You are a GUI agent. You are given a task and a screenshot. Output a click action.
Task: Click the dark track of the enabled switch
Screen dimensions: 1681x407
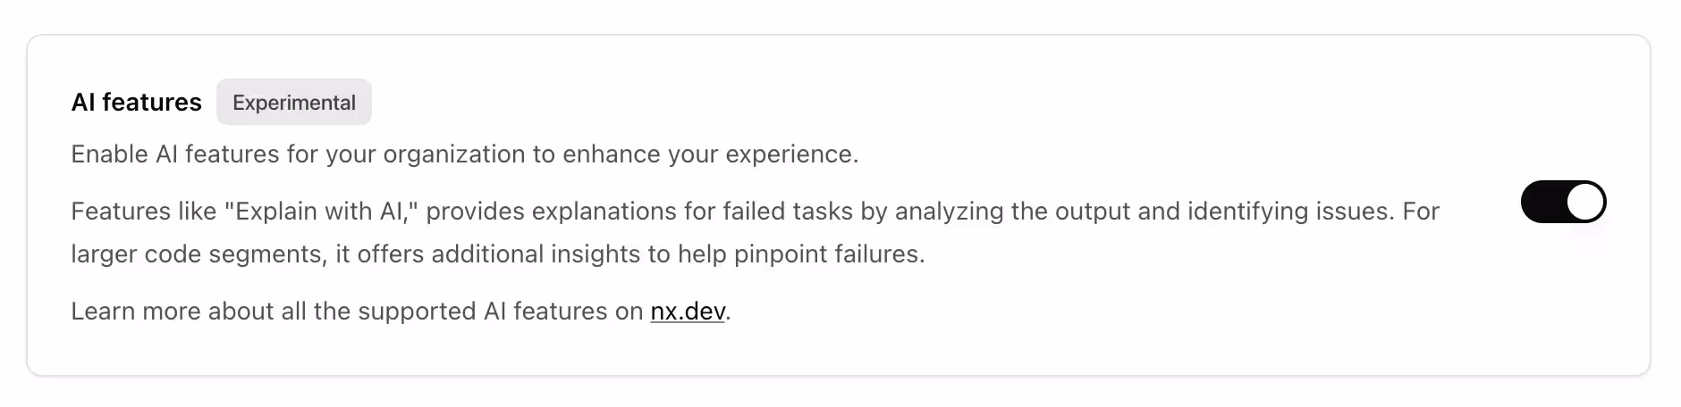1543,202
